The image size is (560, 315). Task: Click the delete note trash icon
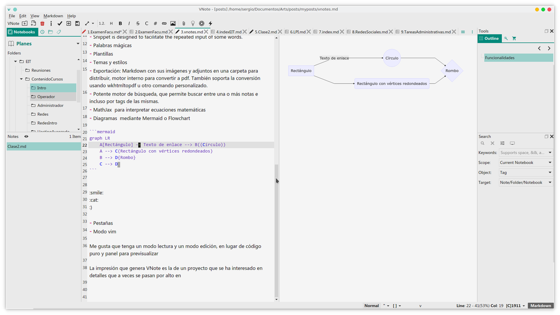(42, 23)
